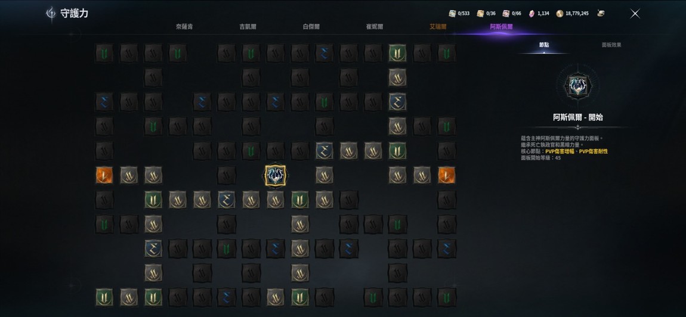Switch to the 奈薩胄 board tab
Viewport: 686px width, 317px height.
[x=184, y=27]
